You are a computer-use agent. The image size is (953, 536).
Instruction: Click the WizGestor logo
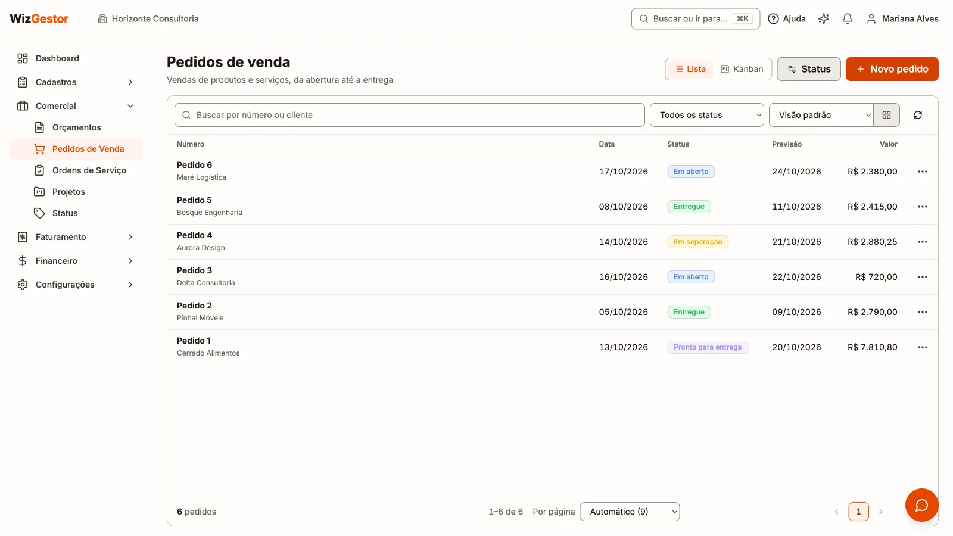point(39,19)
